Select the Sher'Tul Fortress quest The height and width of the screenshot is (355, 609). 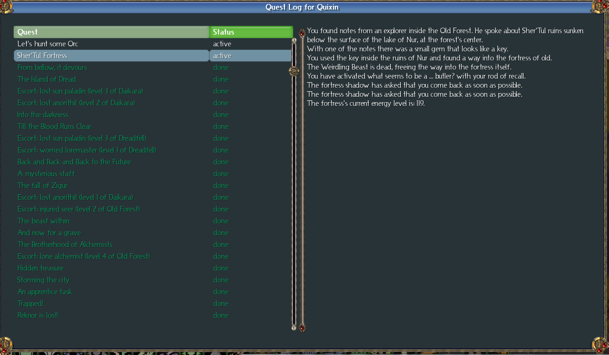click(x=111, y=56)
